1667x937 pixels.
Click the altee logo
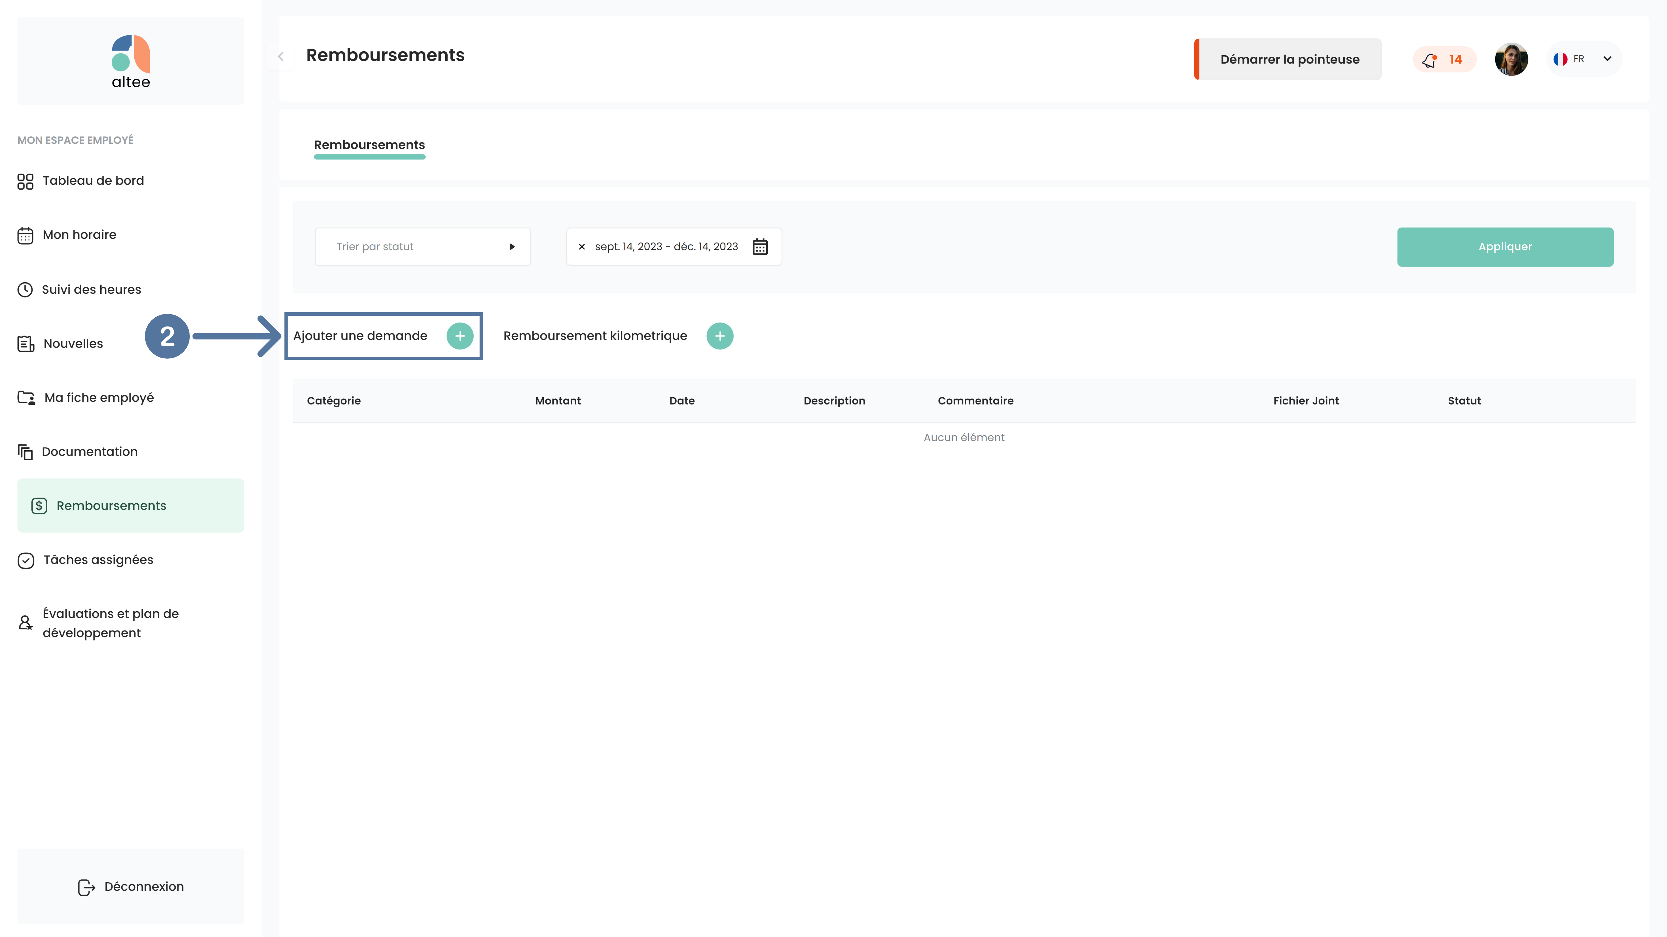[131, 61]
